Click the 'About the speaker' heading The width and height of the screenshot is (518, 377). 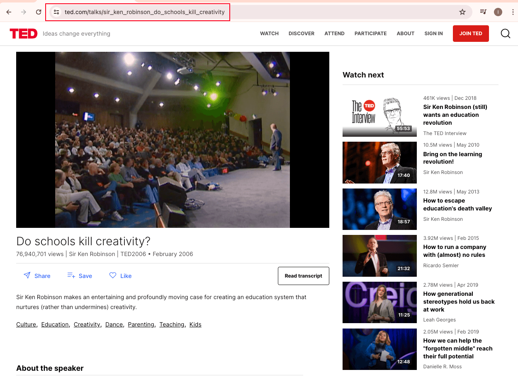pyautogui.click(x=50, y=368)
